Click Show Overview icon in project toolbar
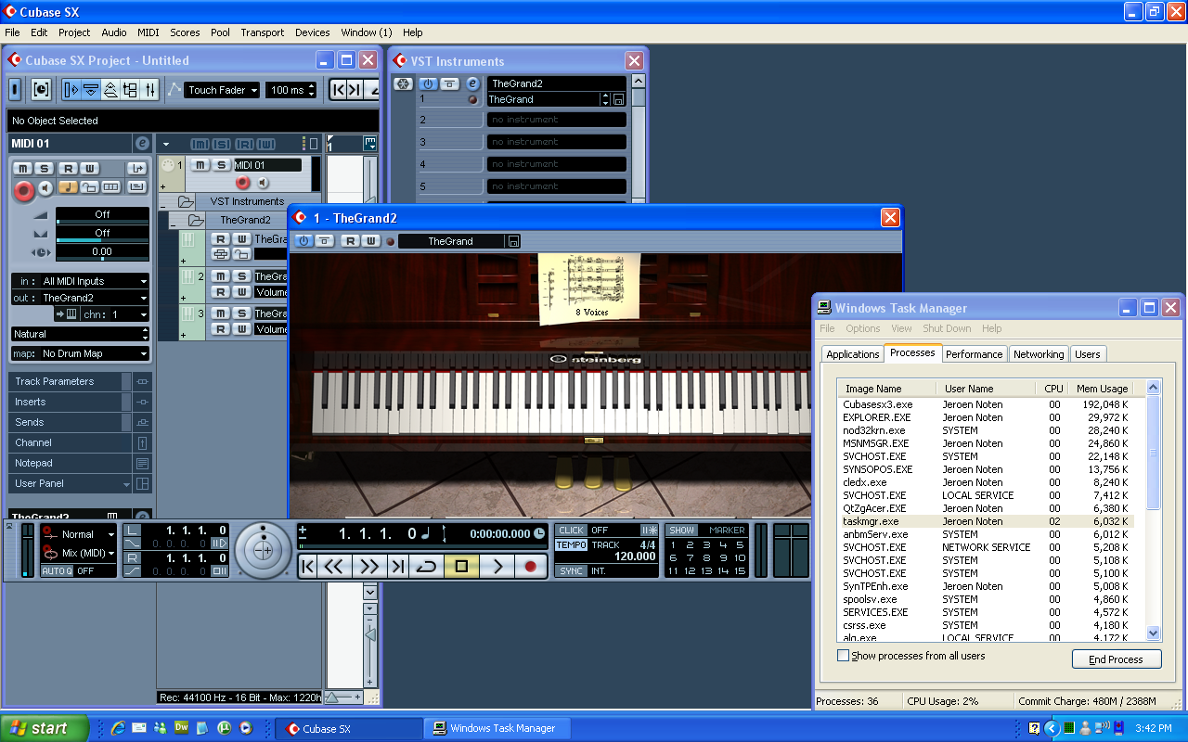 tap(110, 90)
